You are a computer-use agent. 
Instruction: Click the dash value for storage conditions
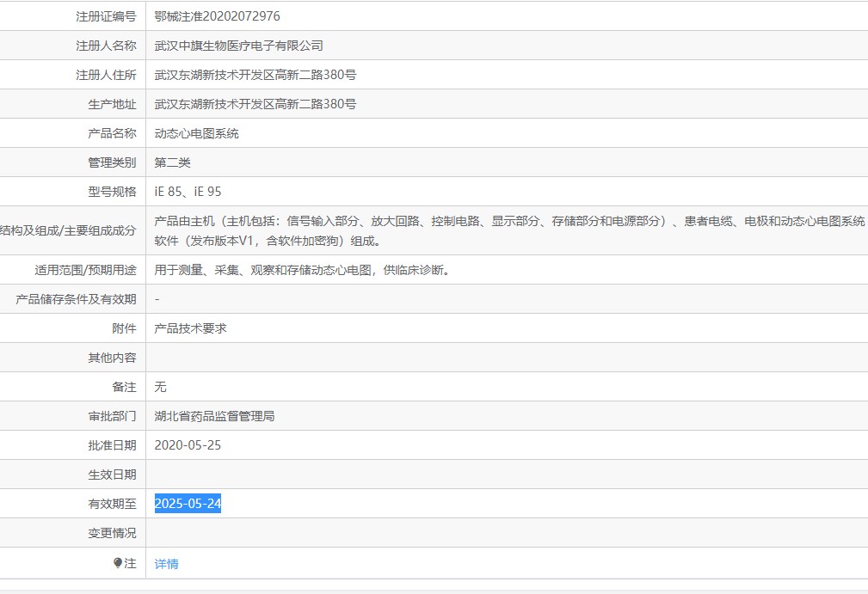[x=157, y=299]
